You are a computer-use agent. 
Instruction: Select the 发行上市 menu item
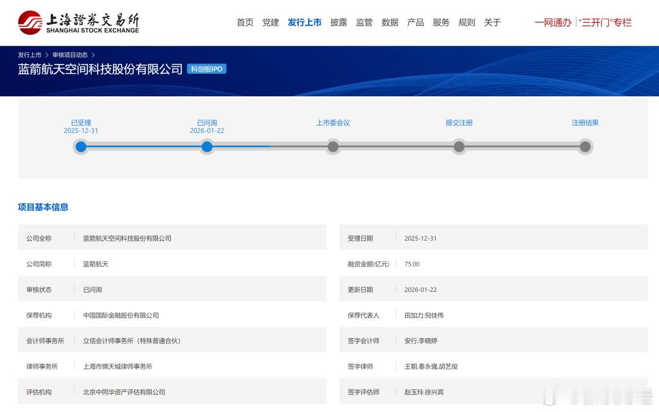(304, 23)
